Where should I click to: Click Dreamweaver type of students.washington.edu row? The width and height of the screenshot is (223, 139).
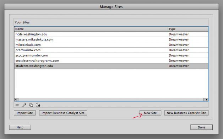(x=179, y=66)
